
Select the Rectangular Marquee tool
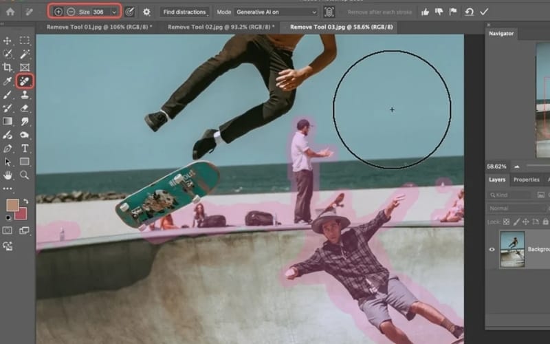[25, 41]
